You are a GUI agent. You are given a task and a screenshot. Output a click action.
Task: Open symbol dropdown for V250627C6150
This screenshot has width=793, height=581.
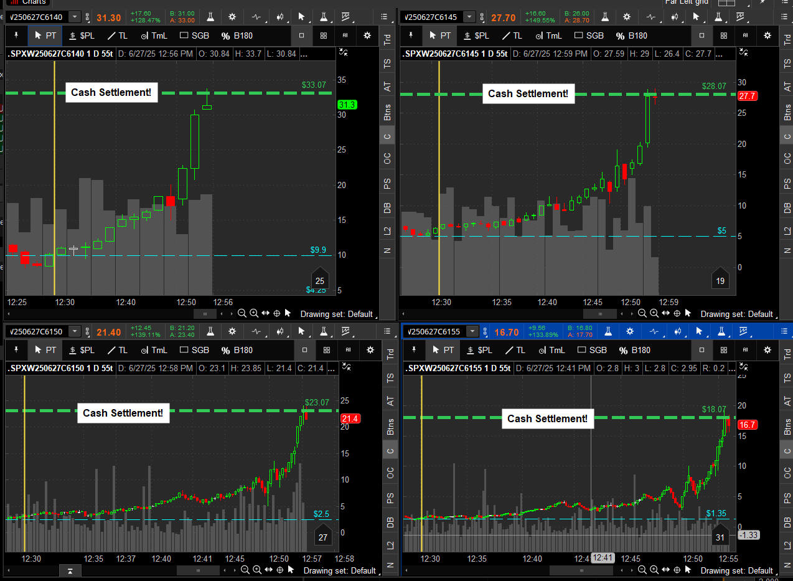(75, 331)
